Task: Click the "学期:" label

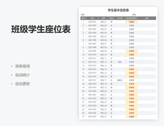Action: 83,15
